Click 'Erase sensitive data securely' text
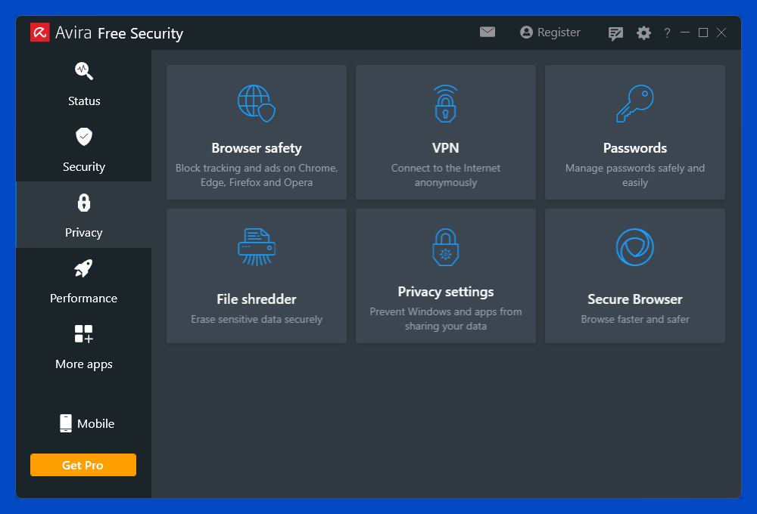Viewport: 757px width, 514px height. pos(257,319)
